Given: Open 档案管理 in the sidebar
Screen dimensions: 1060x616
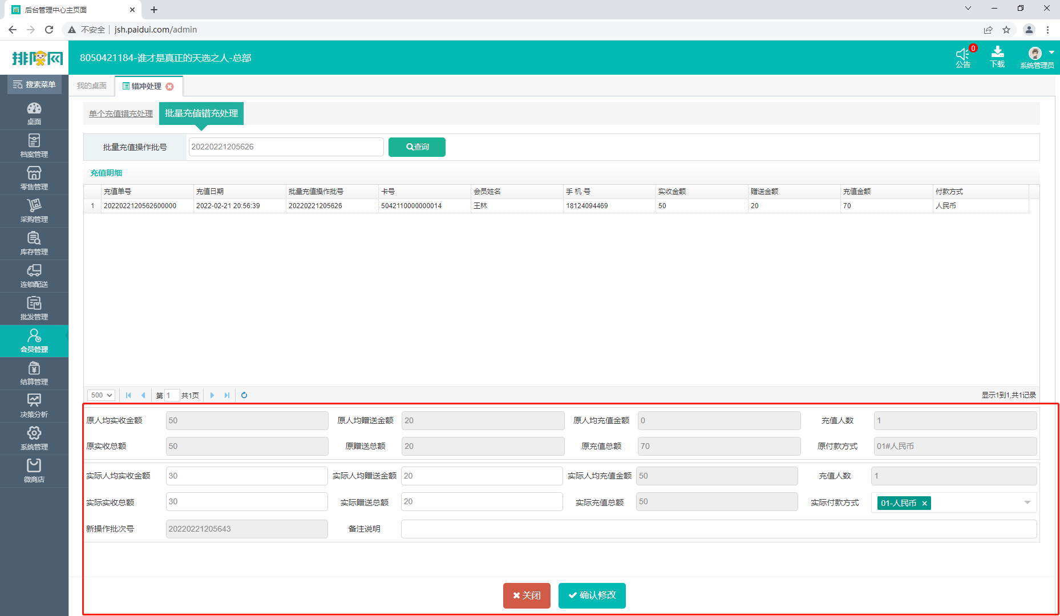Looking at the screenshot, I should 34,146.
